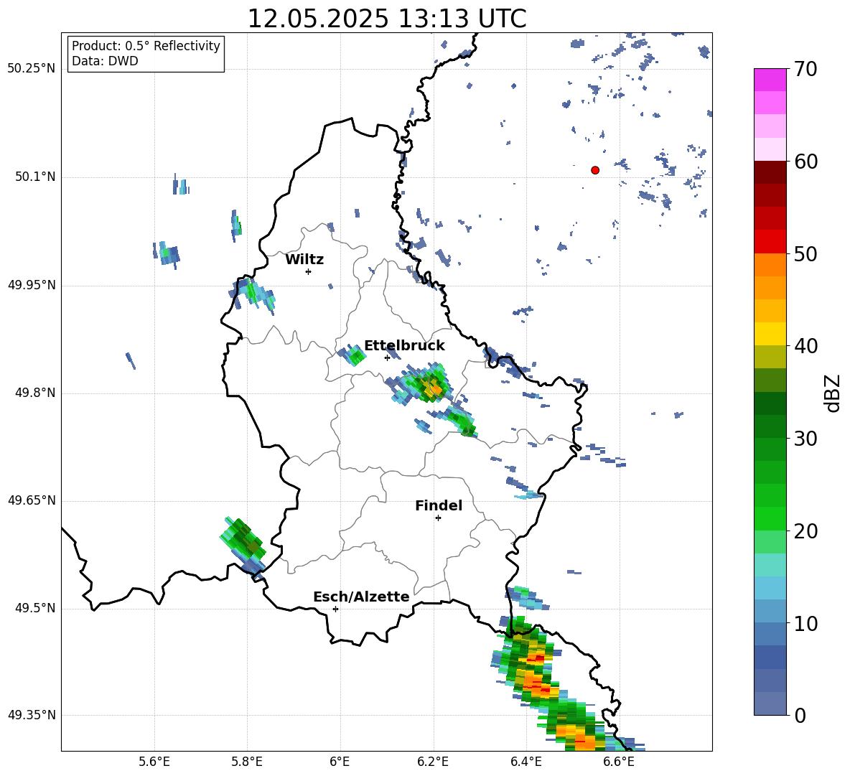The width and height of the screenshot is (850, 776).
Task: Click the 49.65°N latitude label
Action: tap(32, 500)
